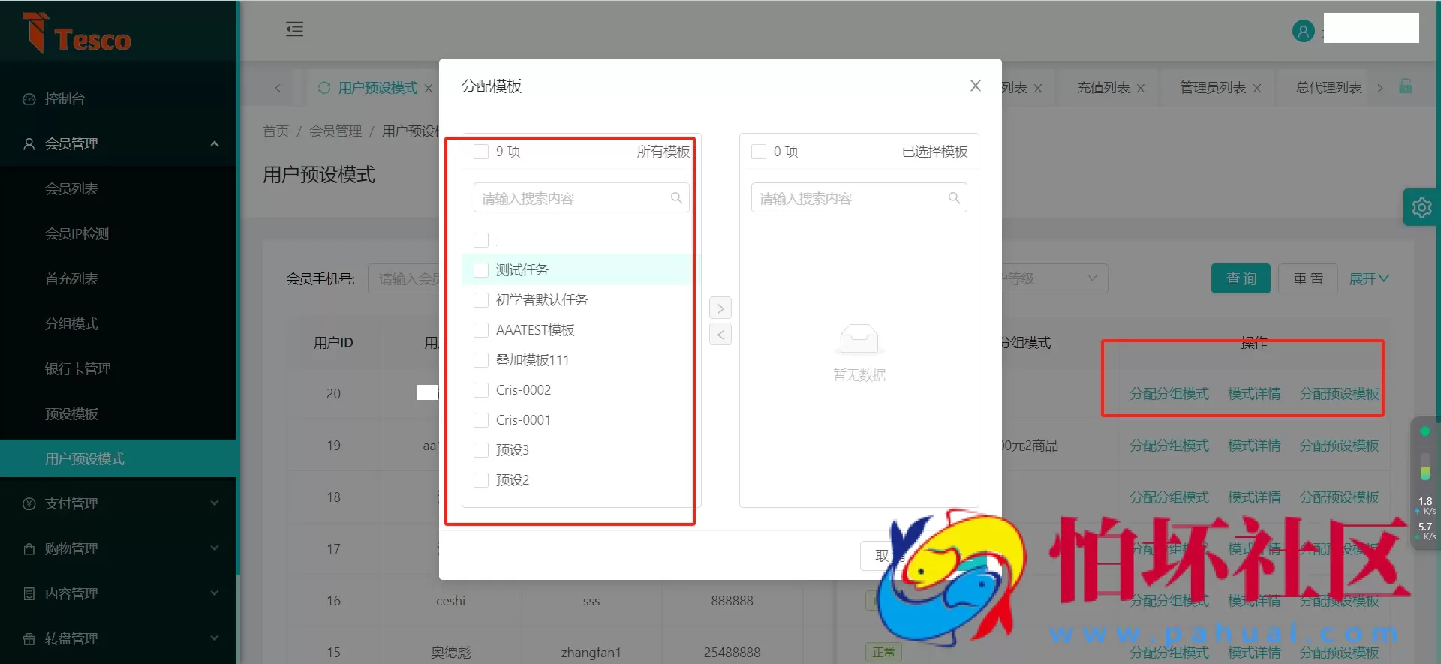Click search icon in 已选择模板 search box
The height and width of the screenshot is (664, 1441).
point(954,198)
